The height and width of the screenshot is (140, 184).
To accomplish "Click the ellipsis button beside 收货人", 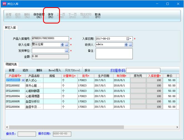I will pos(130,45).
